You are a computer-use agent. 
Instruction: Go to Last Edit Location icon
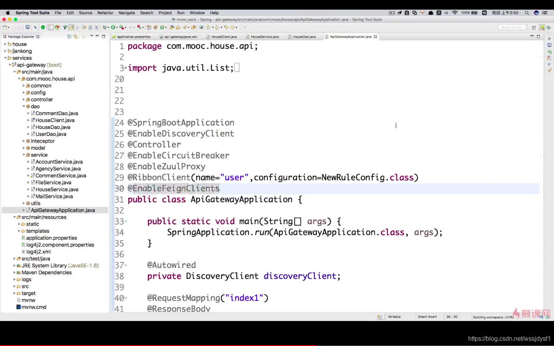pyautogui.click(x=226, y=27)
